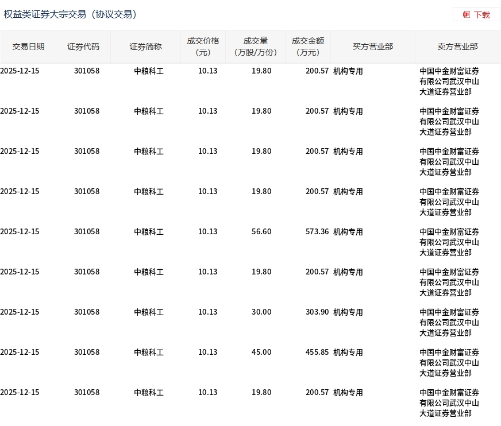This screenshot has height=426, width=501.
Task: Click the transaction amount 455.85 cell
Action: [x=317, y=353]
